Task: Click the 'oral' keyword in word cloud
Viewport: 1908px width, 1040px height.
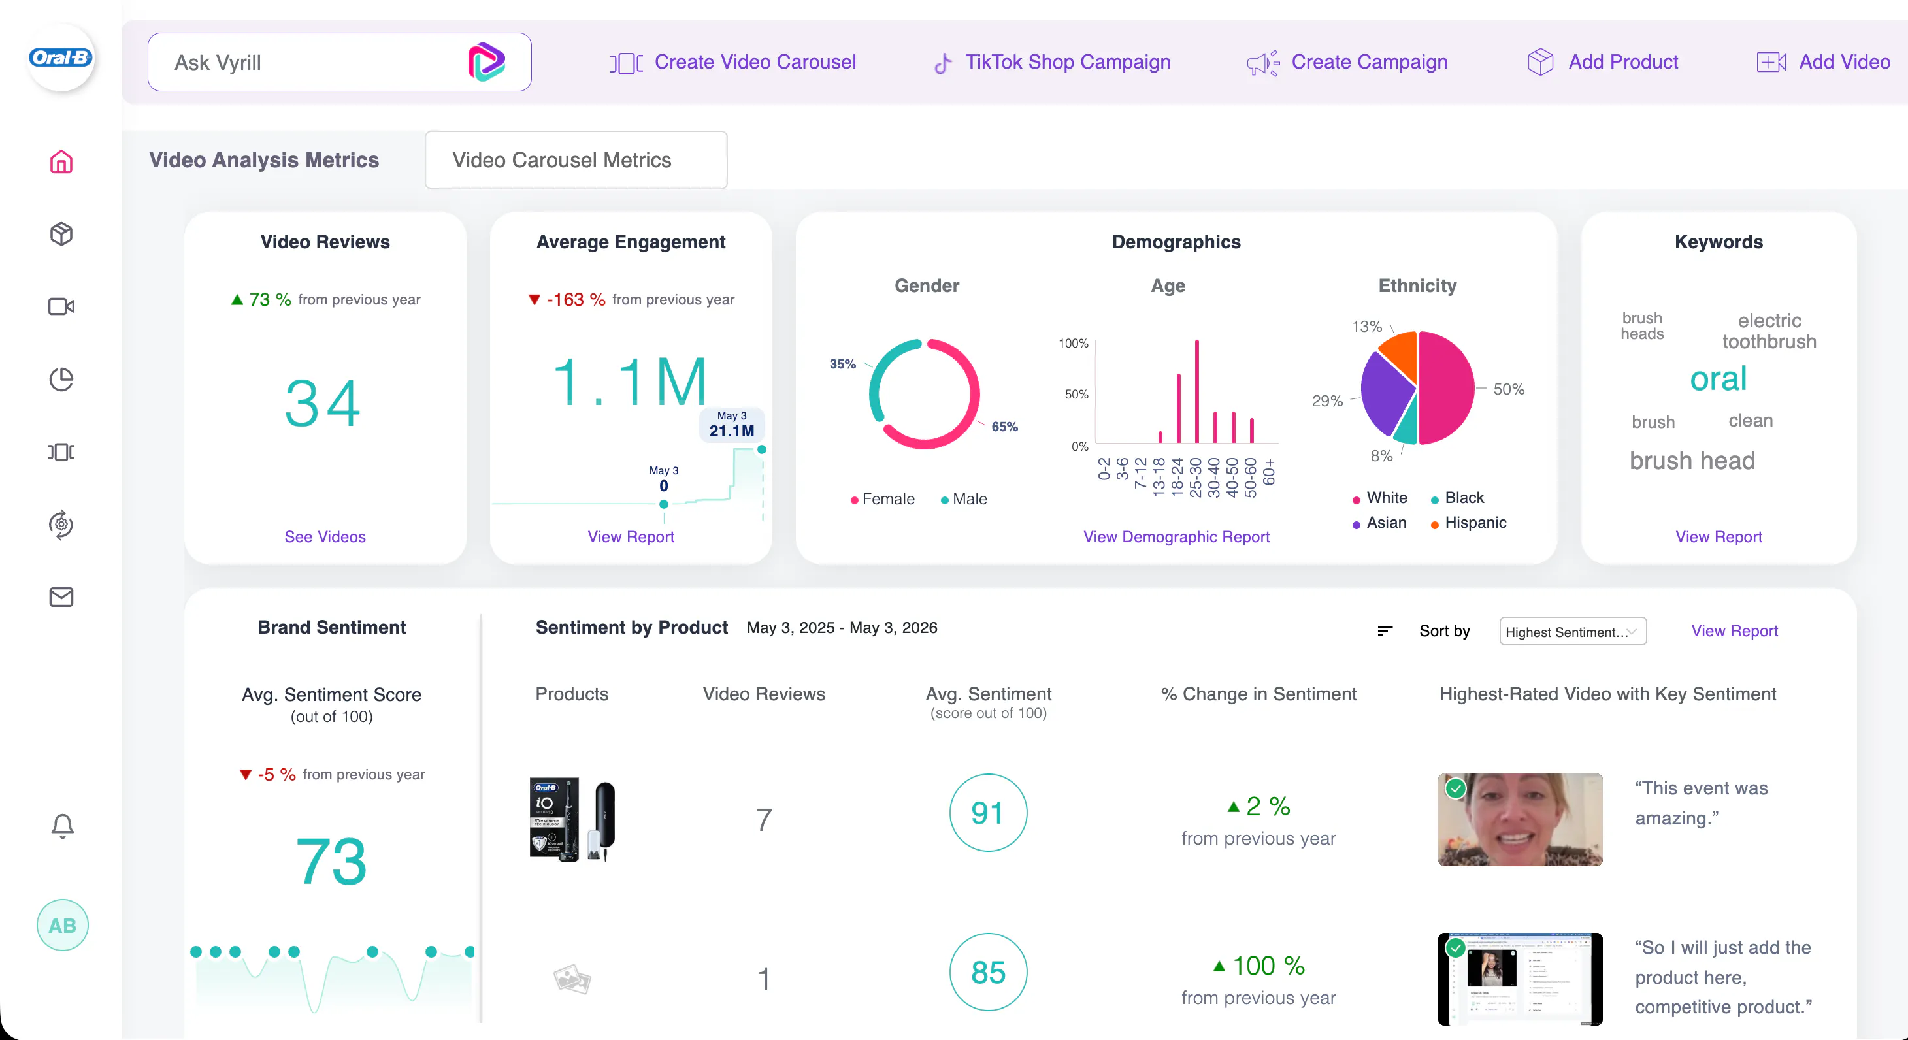Action: tap(1718, 380)
